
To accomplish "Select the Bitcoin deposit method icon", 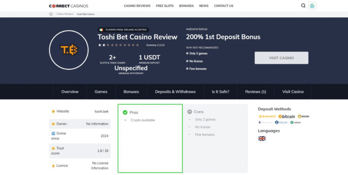I will [x=287, y=117].
